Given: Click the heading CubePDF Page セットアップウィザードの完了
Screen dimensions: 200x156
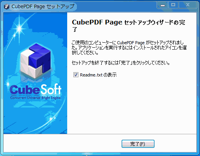Looking at the screenshot, I should click(129, 26).
